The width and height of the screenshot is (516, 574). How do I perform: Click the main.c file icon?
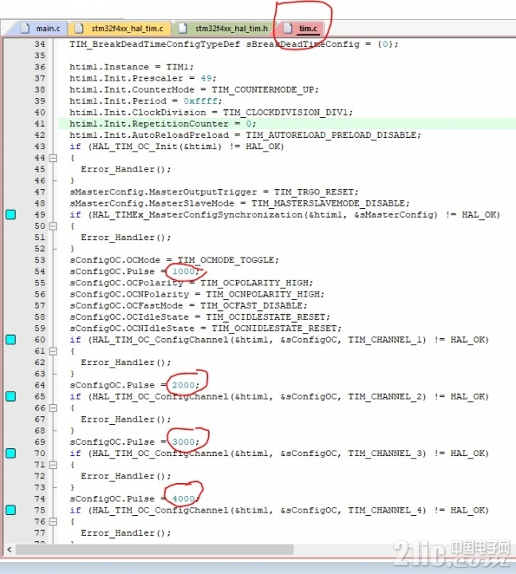(x=25, y=28)
